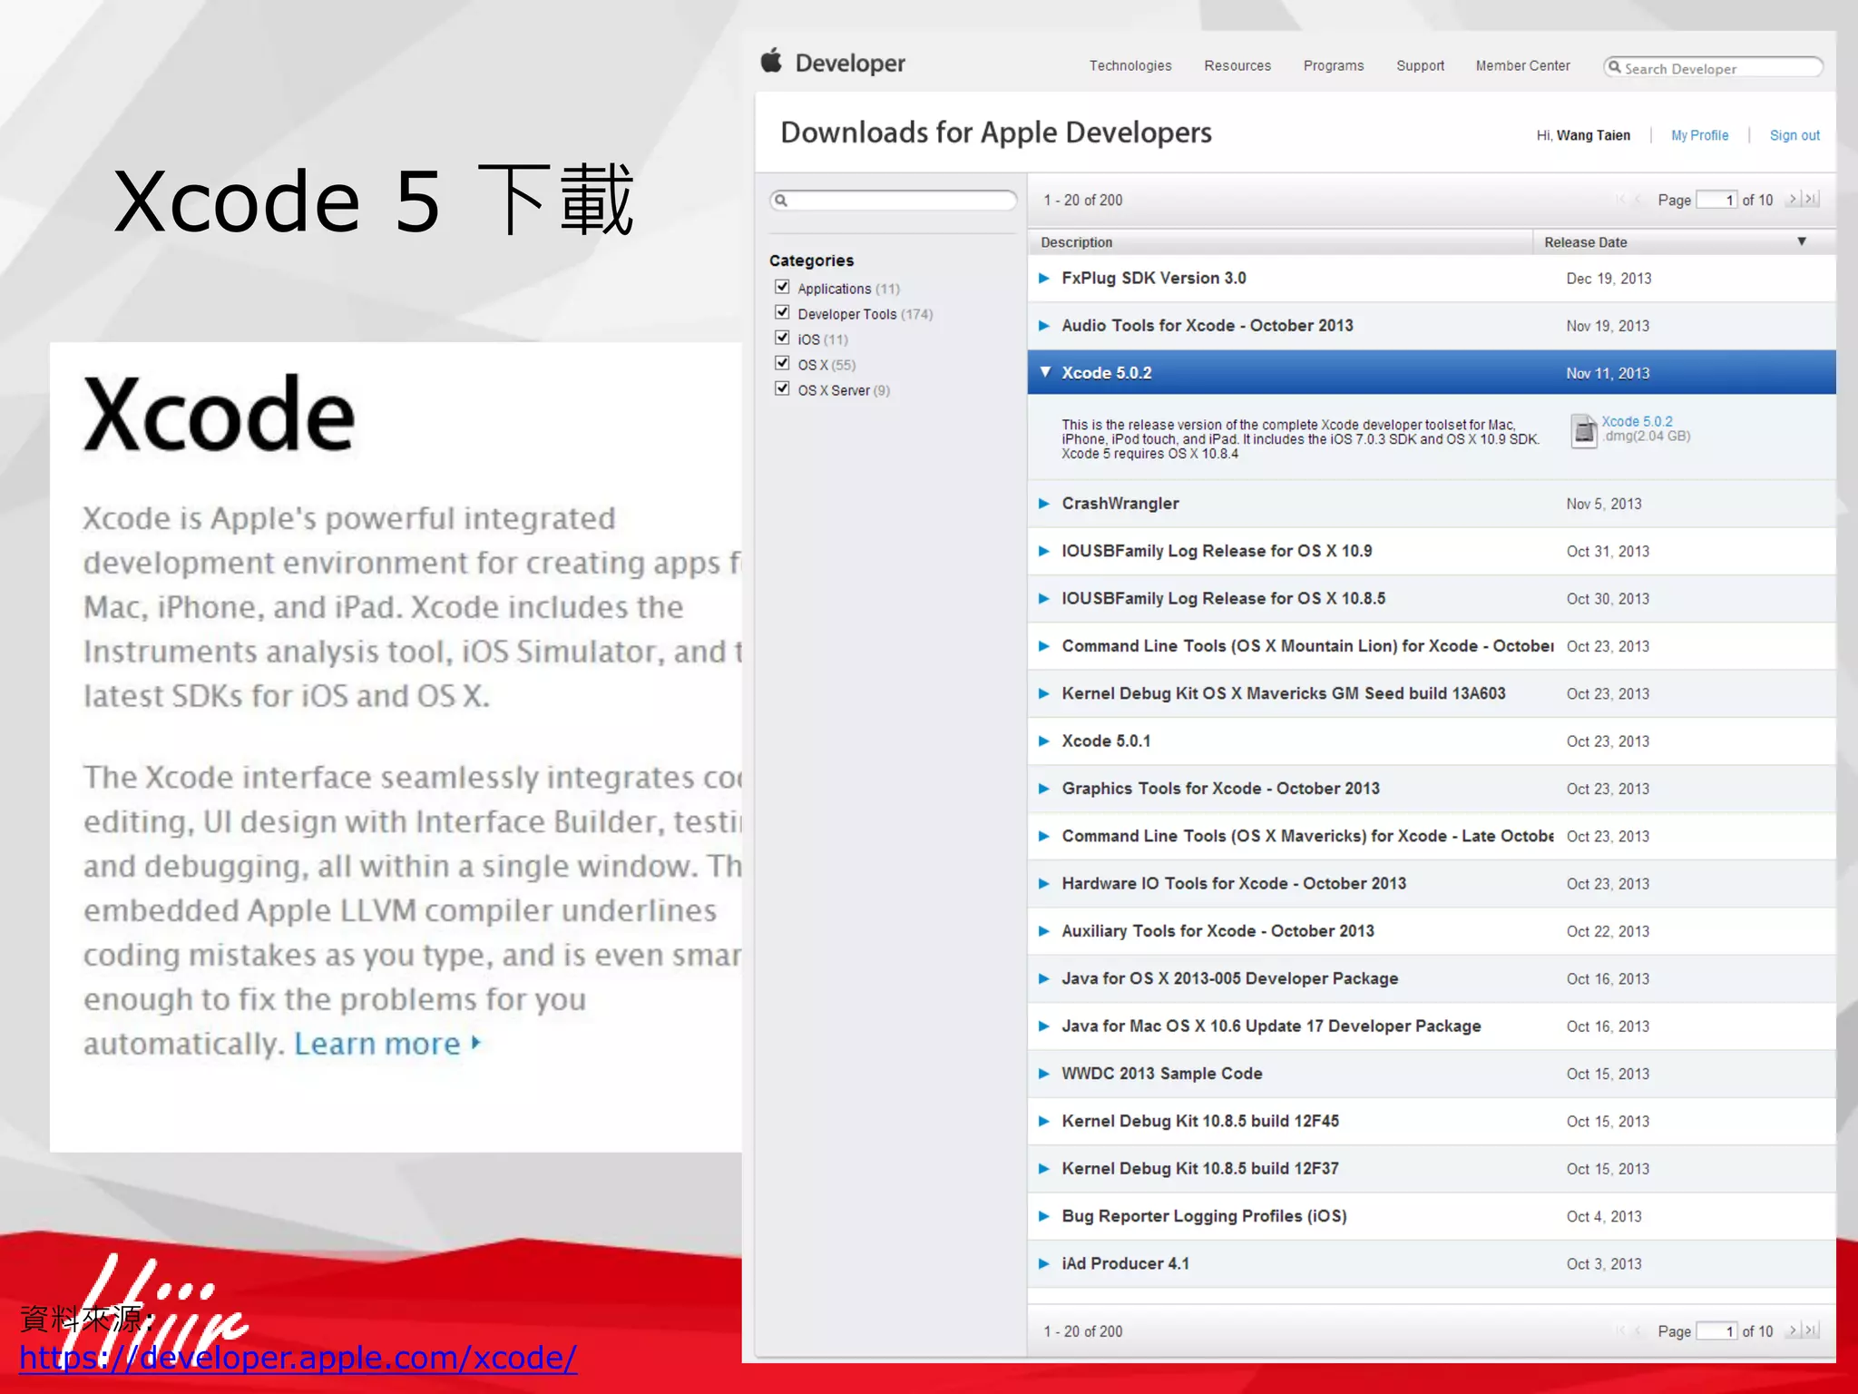Open the Programs menu
The image size is (1858, 1394).
pyautogui.click(x=1334, y=65)
